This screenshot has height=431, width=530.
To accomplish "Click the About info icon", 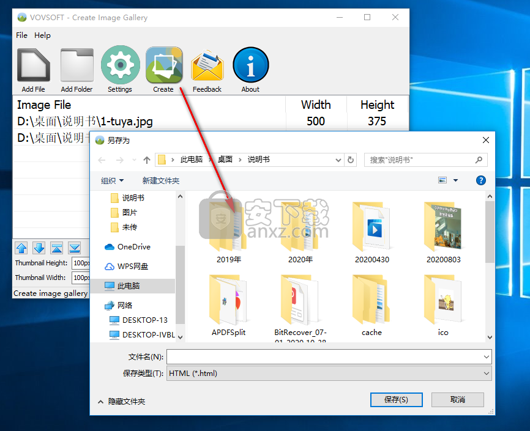I will click(250, 65).
